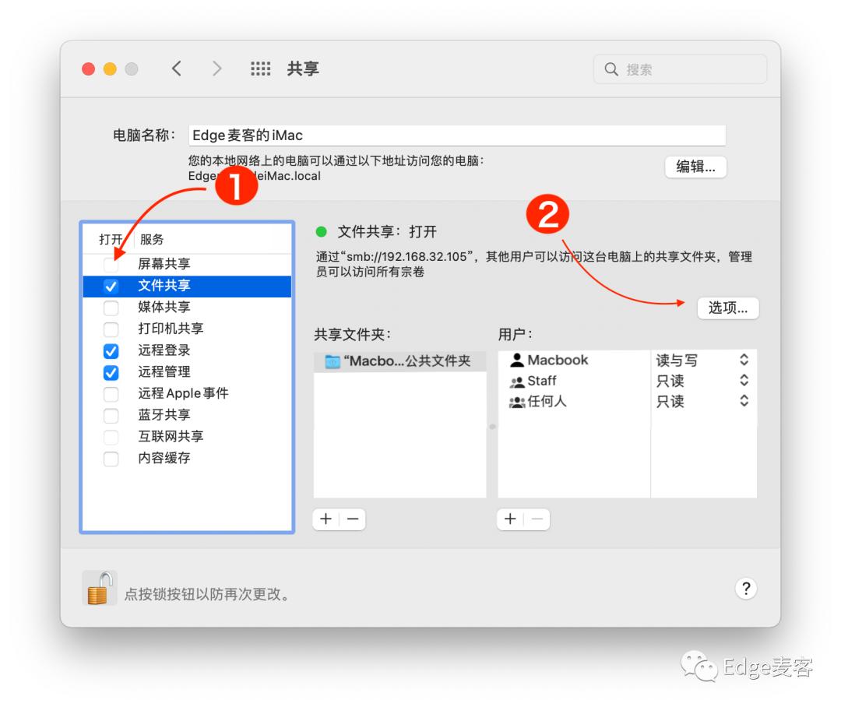Viewport: 841px width, 707px height.
Task: Disable the 文件共享 checkbox
Action: coord(111,285)
